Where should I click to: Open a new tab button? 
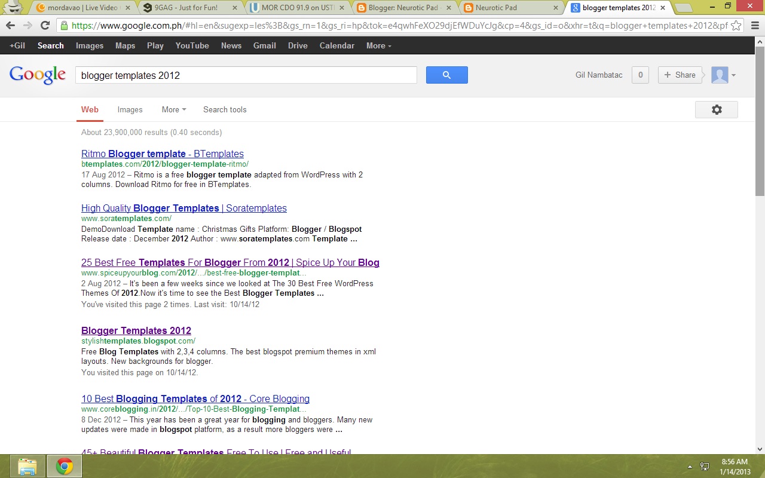(684, 8)
